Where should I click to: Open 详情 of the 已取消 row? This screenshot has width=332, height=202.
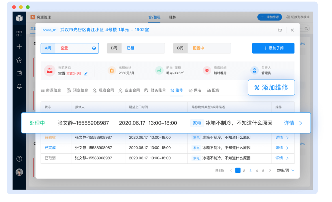pyautogui.click(x=279, y=158)
